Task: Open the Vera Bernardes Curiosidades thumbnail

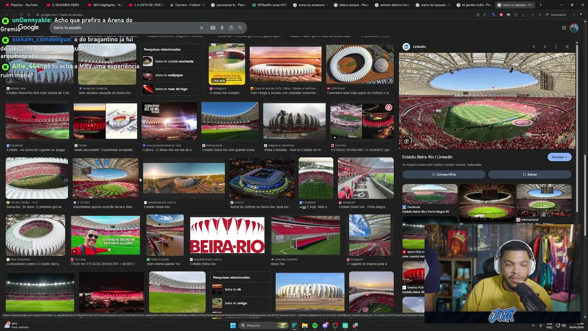Action: [x=35, y=235]
